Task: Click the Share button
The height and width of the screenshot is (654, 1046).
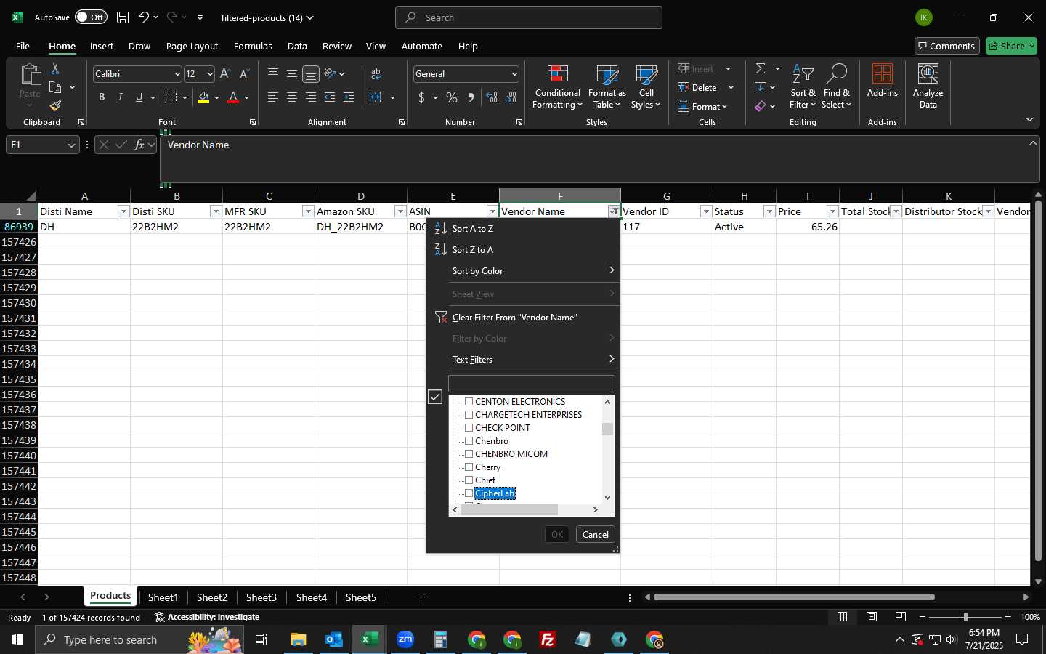Action: (1011, 46)
